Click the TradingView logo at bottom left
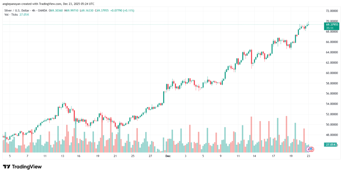Viewport: 343px width, 174px height. tap(23, 167)
